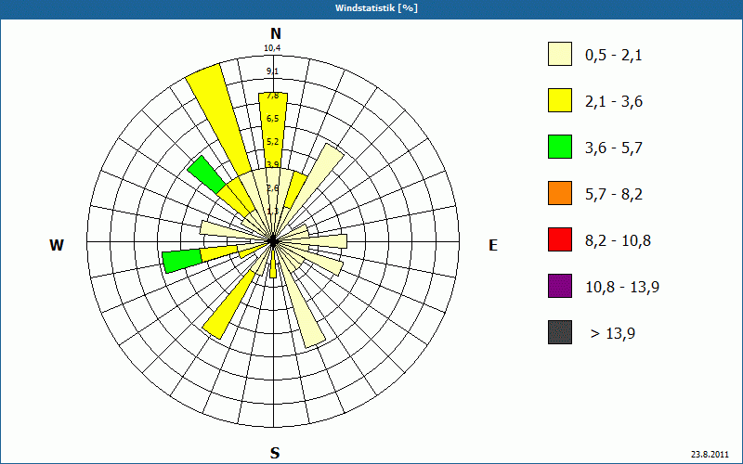This screenshot has width=743, height=464.
Task: Click the purple 10,8 - 13,9 legend swatch
Action: tap(560, 286)
